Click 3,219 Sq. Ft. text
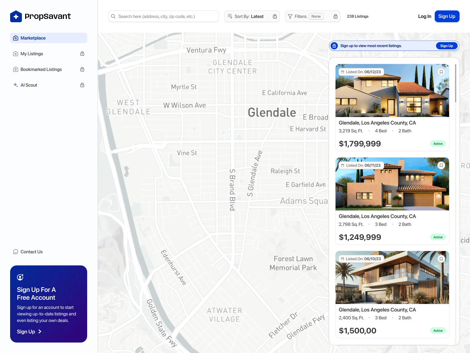 click(351, 131)
